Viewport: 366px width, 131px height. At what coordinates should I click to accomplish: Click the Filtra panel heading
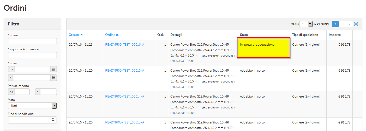pos(14,24)
